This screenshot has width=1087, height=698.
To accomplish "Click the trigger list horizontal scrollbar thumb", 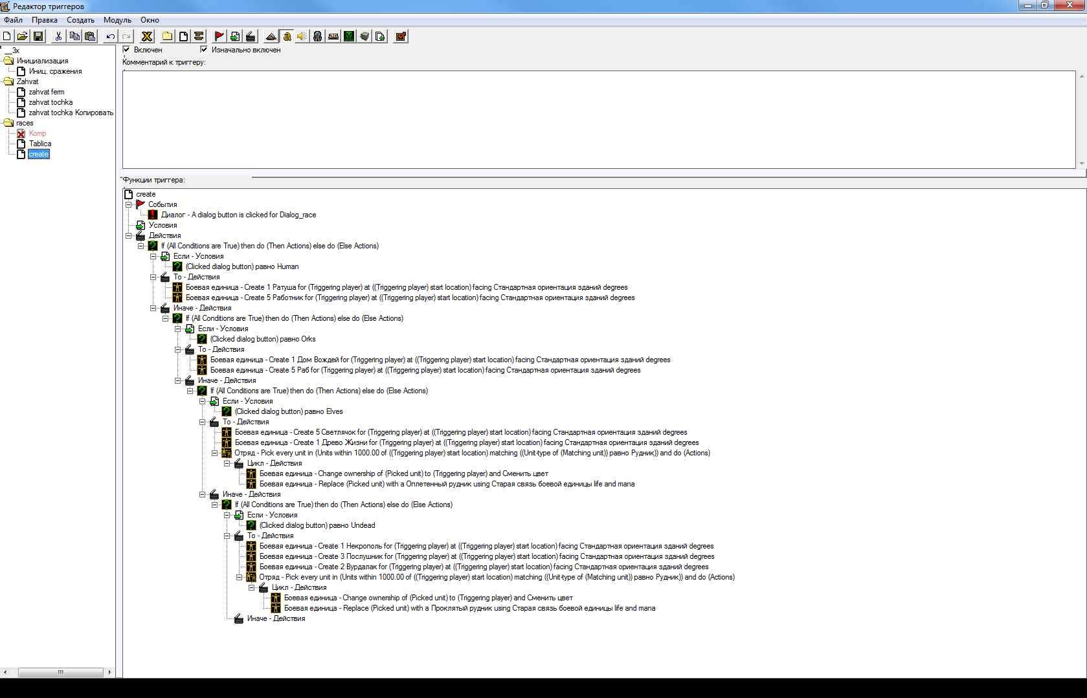I will click(x=60, y=673).
